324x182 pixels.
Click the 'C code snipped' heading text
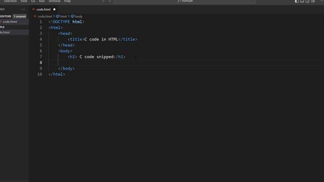(x=96, y=57)
